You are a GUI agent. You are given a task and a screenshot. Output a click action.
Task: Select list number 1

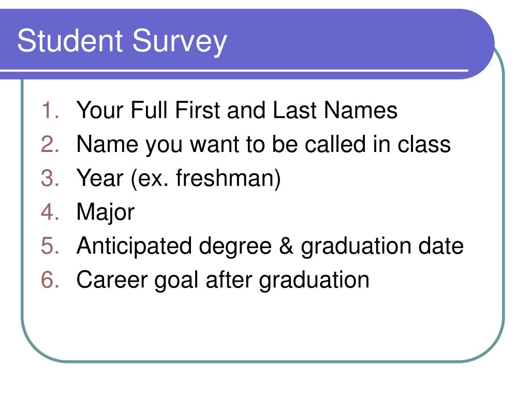click(x=50, y=110)
